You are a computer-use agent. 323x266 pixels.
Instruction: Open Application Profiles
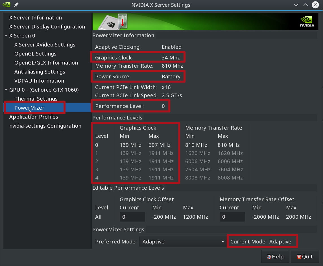(34, 117)
